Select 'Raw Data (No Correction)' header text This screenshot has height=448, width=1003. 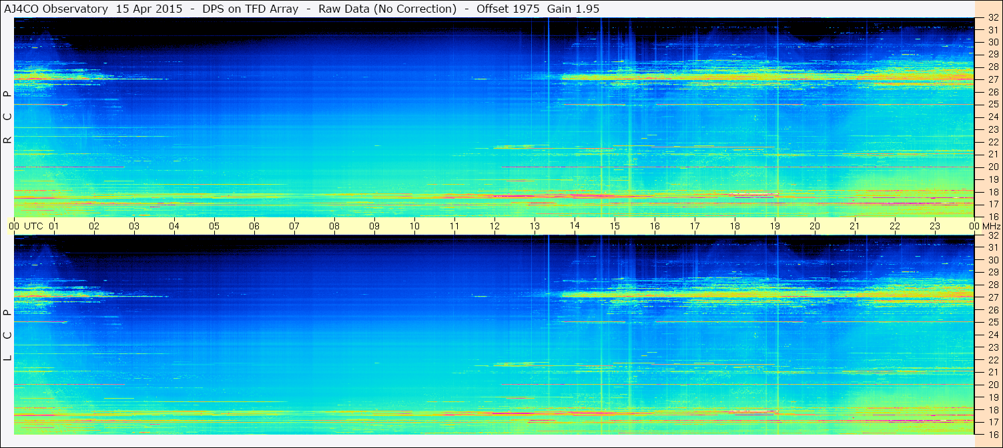coord(387,9)
